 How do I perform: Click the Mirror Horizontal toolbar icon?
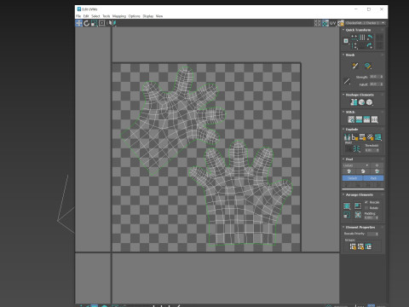click(112, 23)
